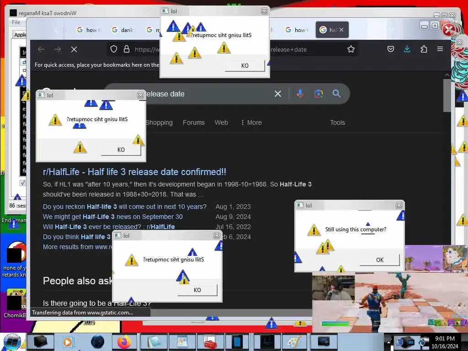The height and width of the screenshot is (351, 468).
Task: Stop page loading in Firefox
Action: 74,49
